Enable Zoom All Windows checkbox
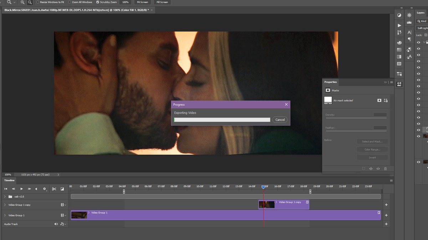Image resolution: width=428 pixels, height=240 pixels. point(69,2)
